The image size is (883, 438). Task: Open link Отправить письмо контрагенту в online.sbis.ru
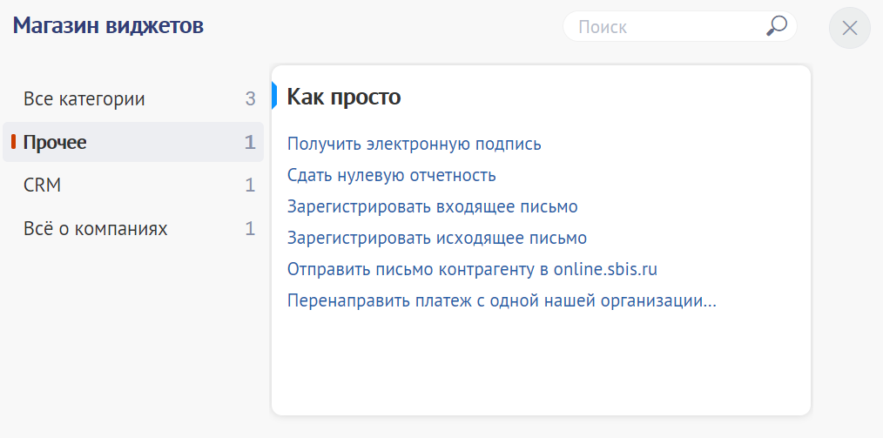click(x=473, y=270)
